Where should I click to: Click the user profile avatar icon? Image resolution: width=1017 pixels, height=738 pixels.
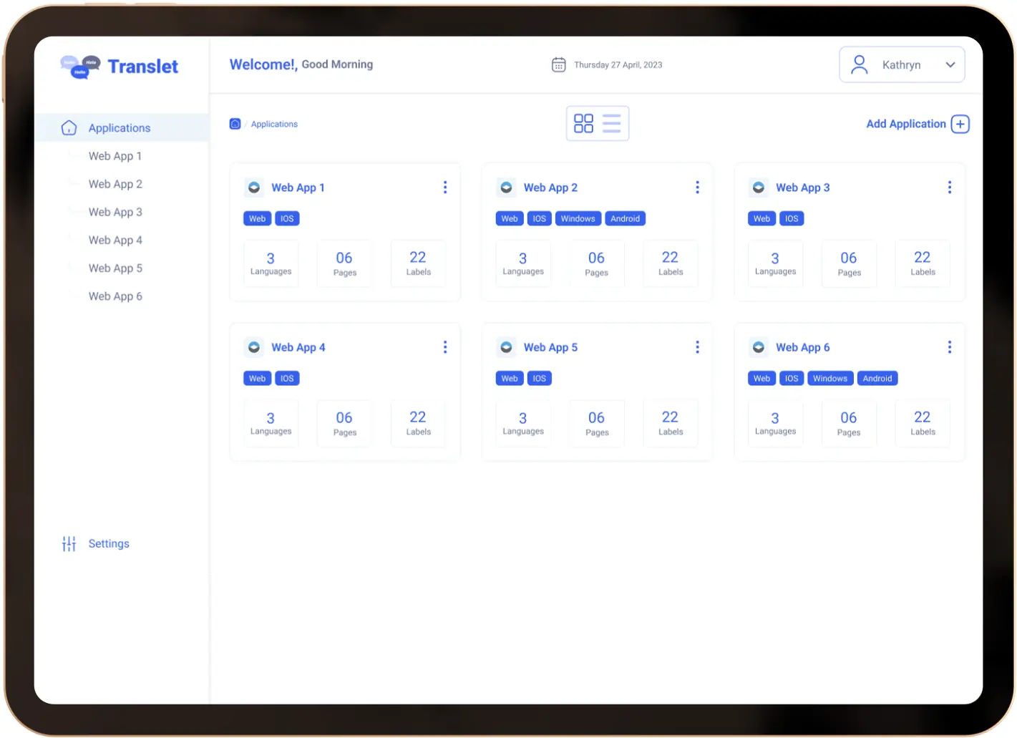point(859,65)
